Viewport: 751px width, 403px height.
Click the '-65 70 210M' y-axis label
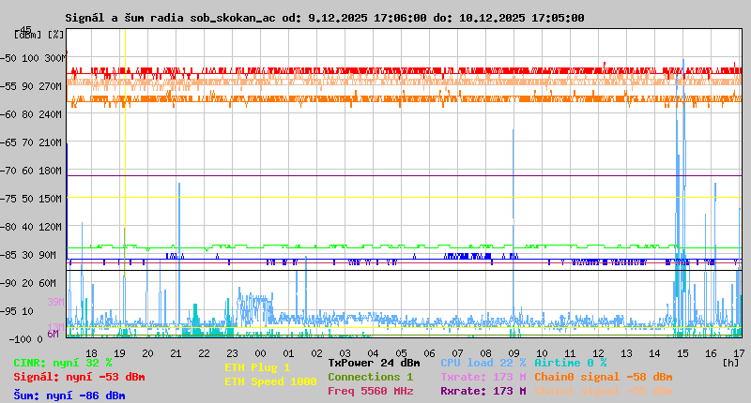(31, 143)
